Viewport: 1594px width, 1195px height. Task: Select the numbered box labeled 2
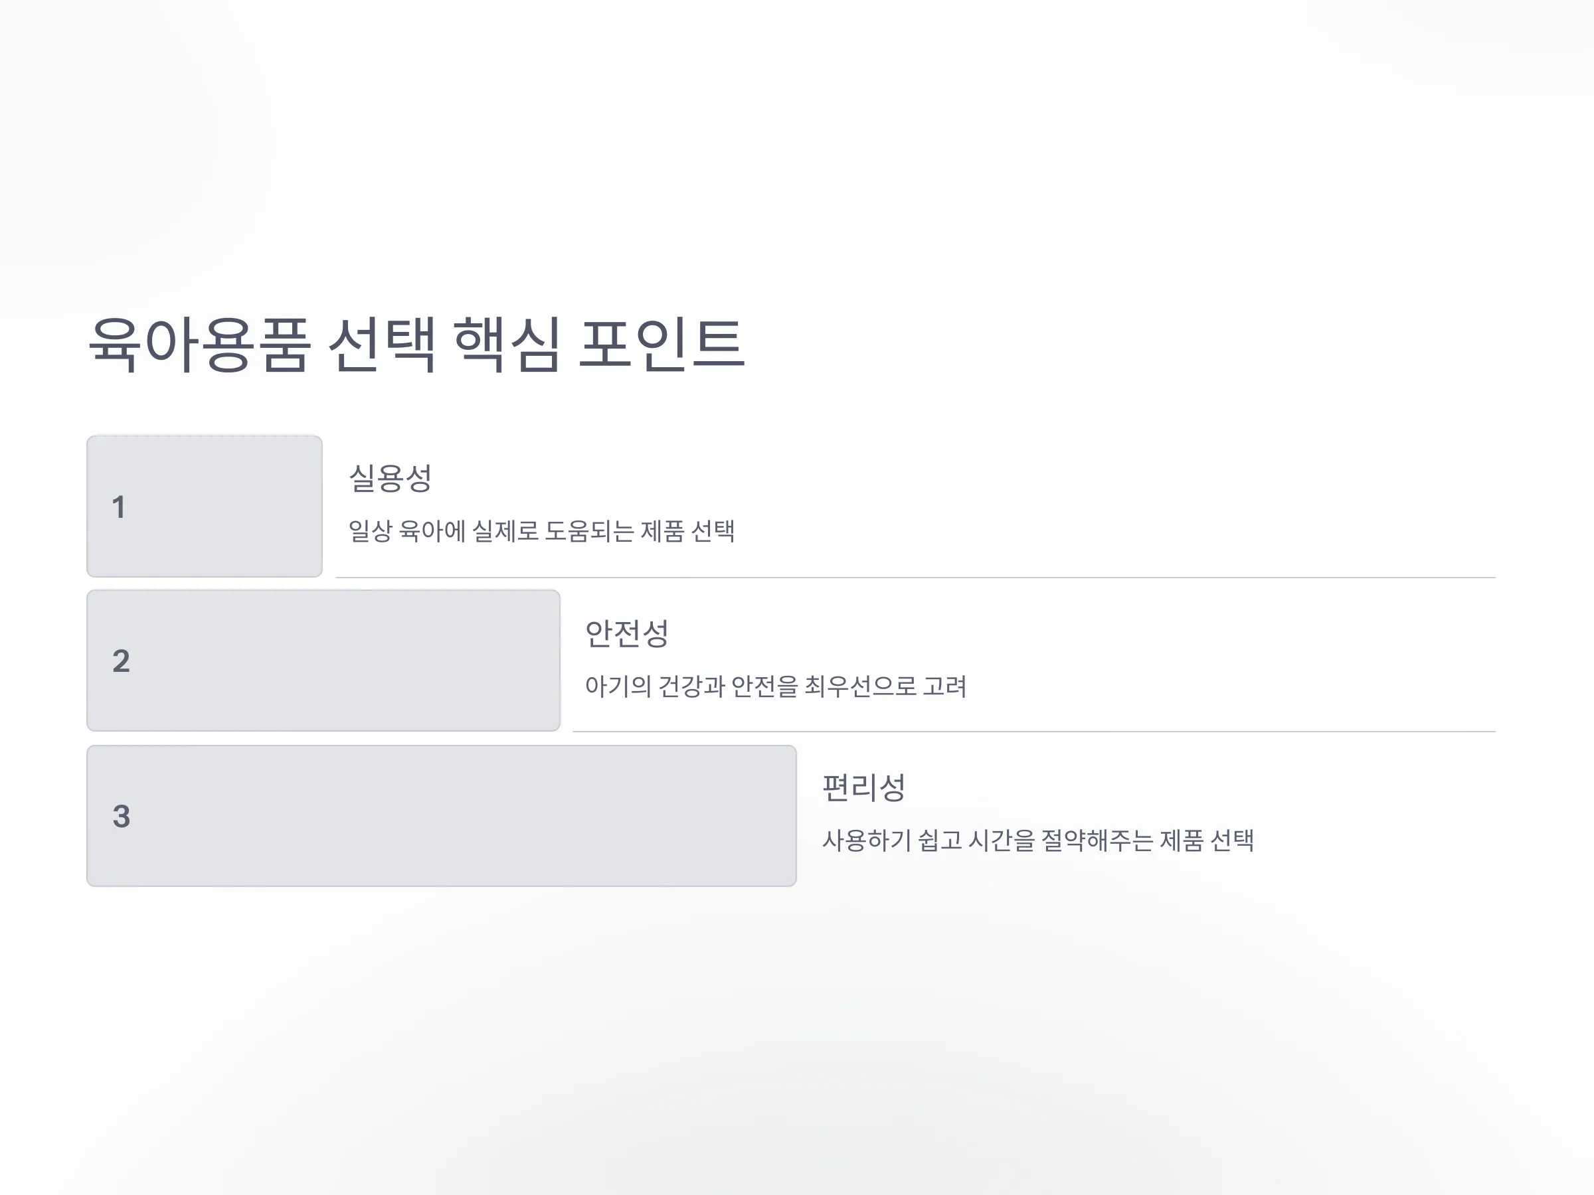(323, 661)
